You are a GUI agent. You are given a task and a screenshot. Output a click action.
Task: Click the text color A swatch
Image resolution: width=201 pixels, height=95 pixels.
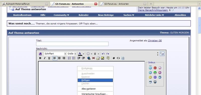click(80, 54)
